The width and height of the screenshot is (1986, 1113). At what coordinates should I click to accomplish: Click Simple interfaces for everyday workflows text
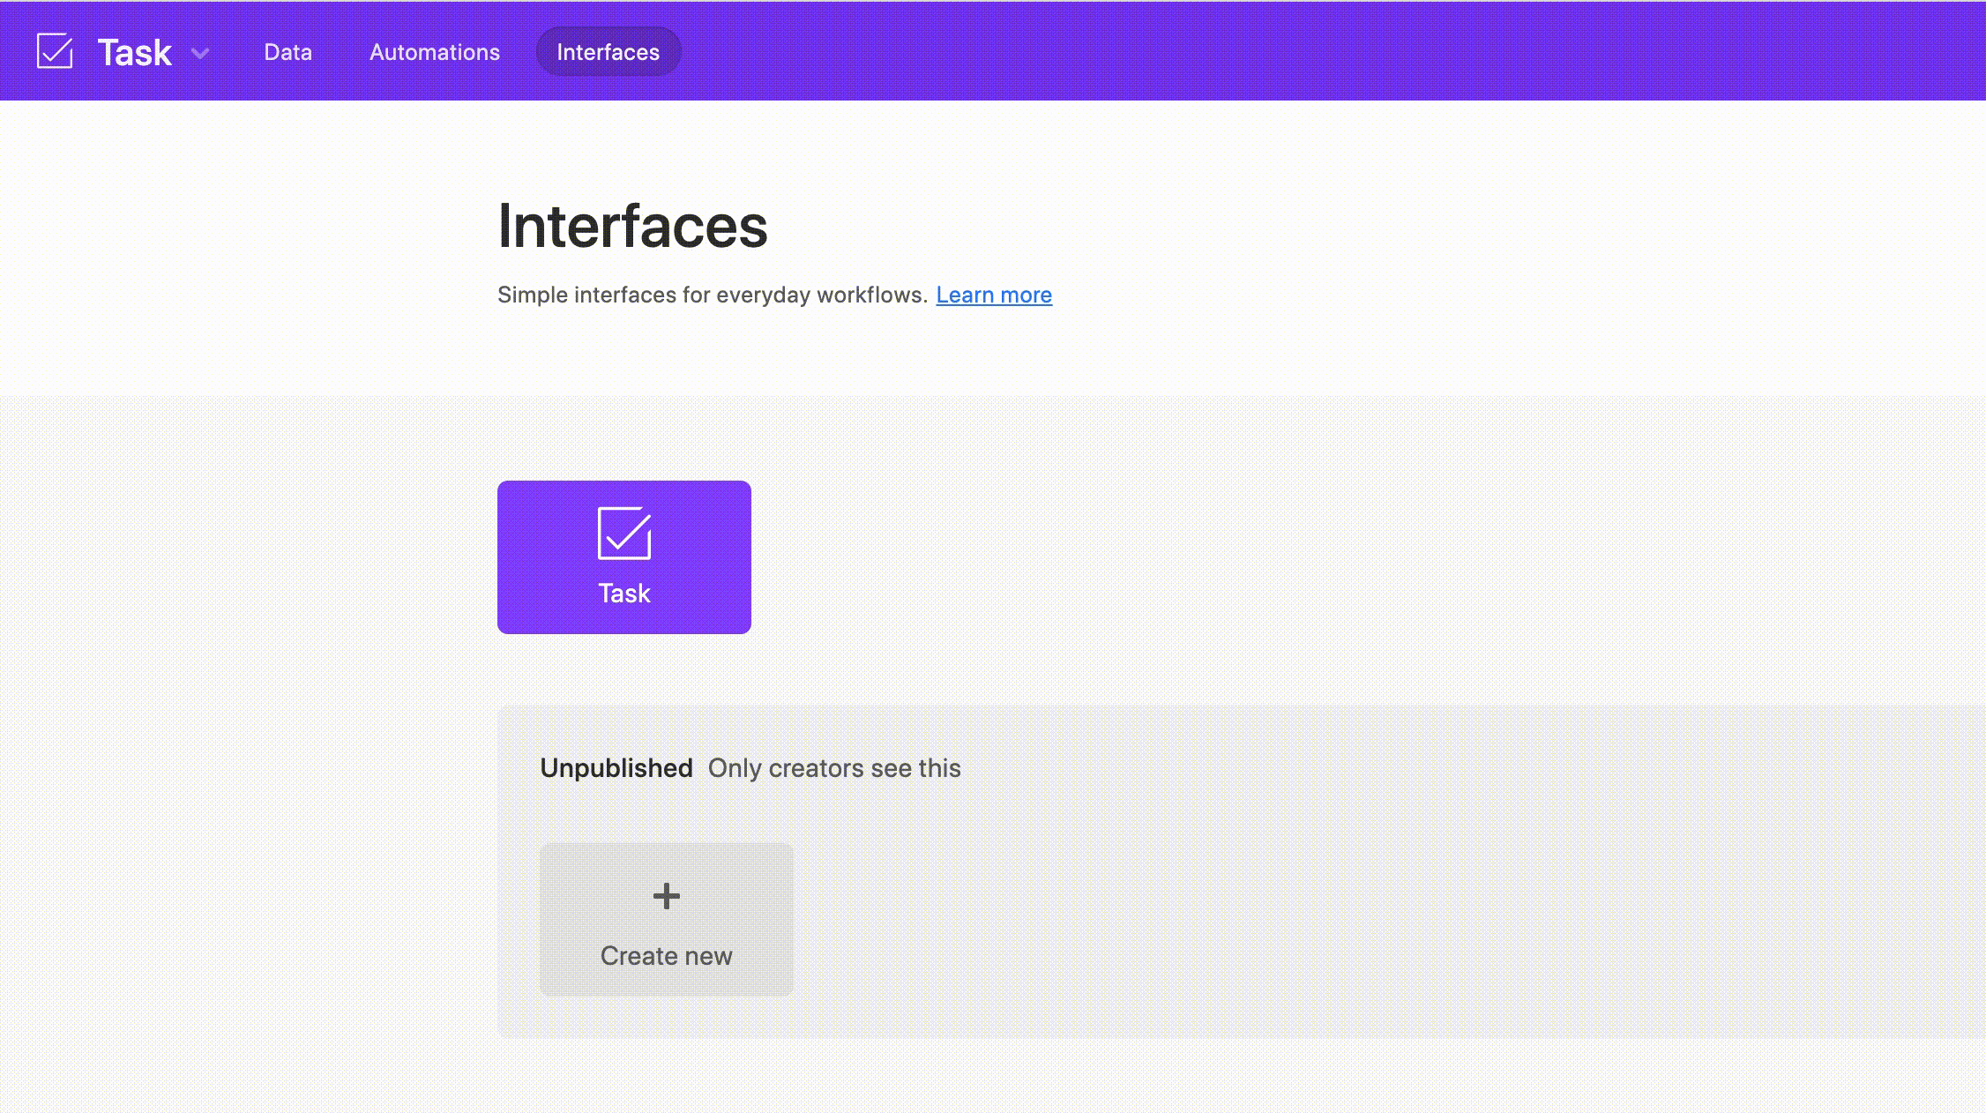(x=712, y=295)
